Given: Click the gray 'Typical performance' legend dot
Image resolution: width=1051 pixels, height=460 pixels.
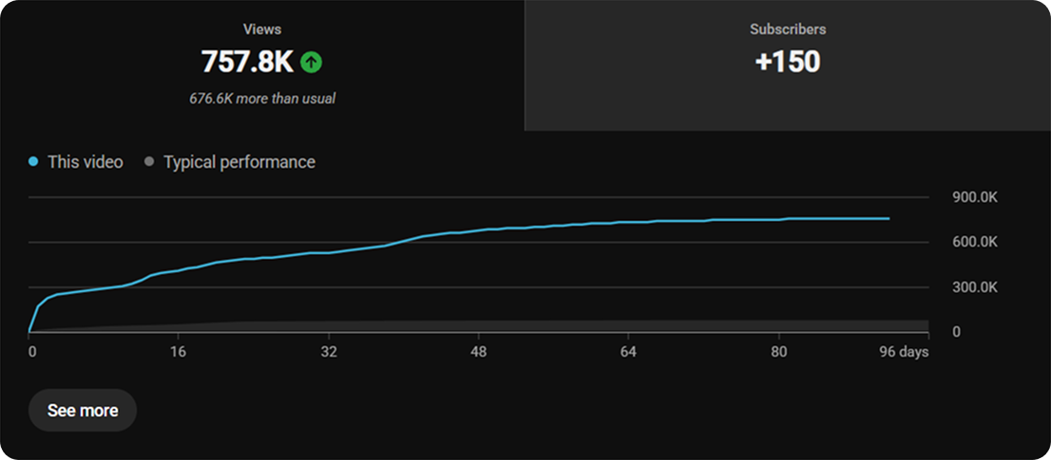Looking at the screenshot, I should tap(149, 162).
